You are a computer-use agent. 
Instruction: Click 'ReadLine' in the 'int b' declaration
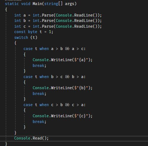coord(83,20)
